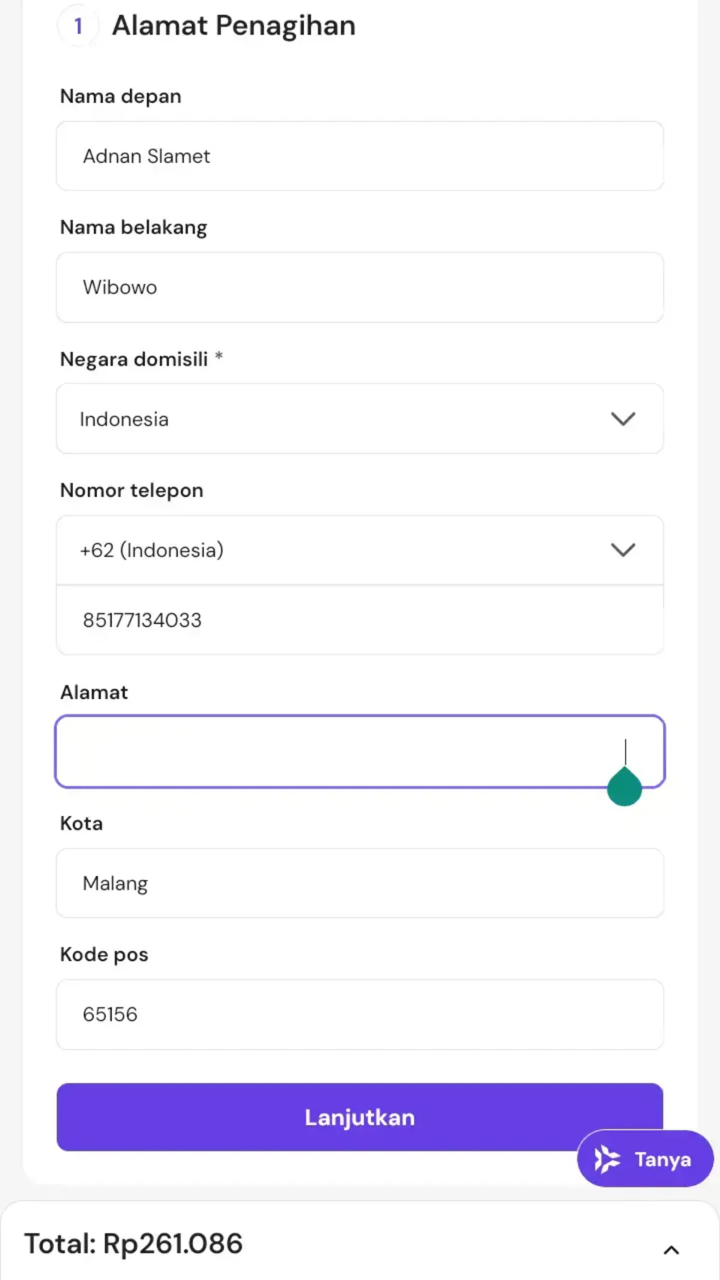The height and width of the screenshot is (1280, 720).
Task: Tap the teal text cursor handle
Action: point(625,786)
